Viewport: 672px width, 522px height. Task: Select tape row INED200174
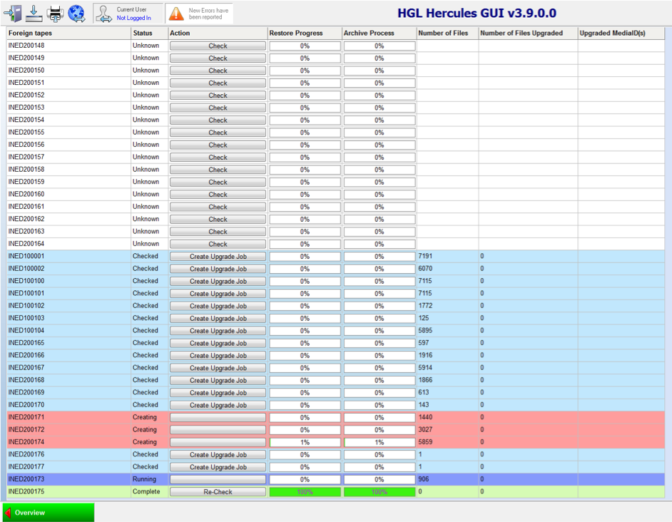(x=335, y=442)
